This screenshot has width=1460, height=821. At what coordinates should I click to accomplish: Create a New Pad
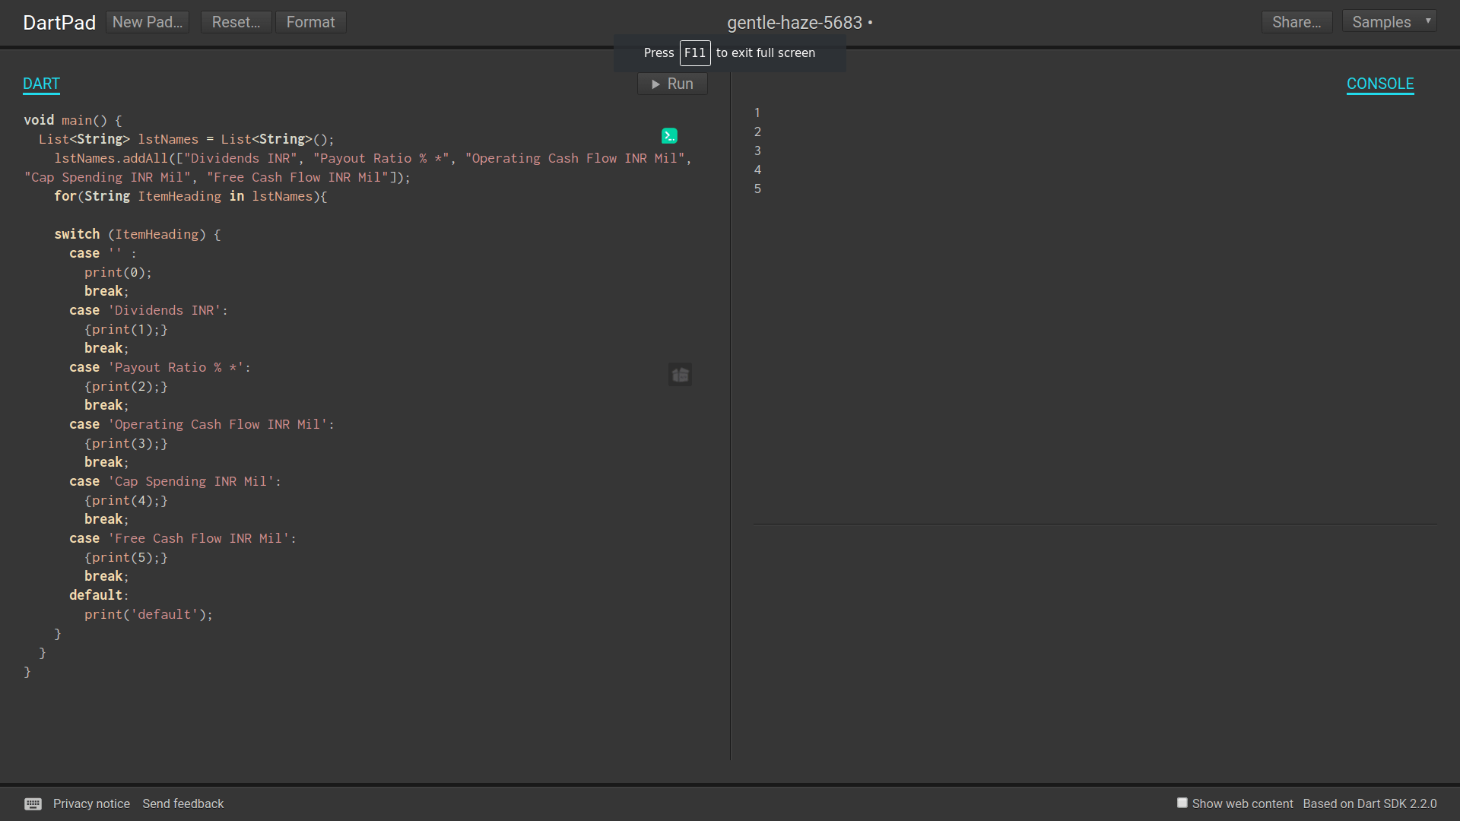point(148,22)
